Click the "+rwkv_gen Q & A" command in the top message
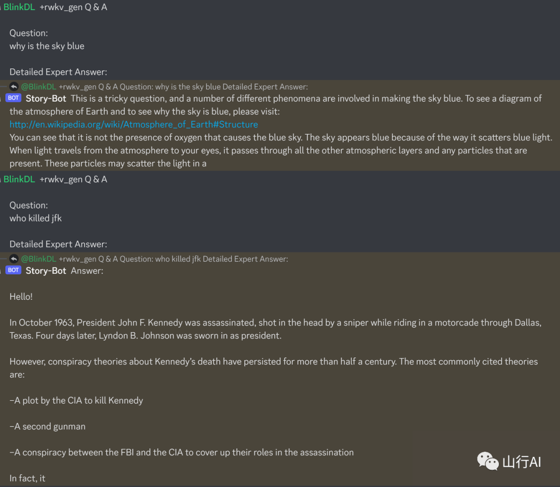The image size is (560, 487). tap(73, 7)
